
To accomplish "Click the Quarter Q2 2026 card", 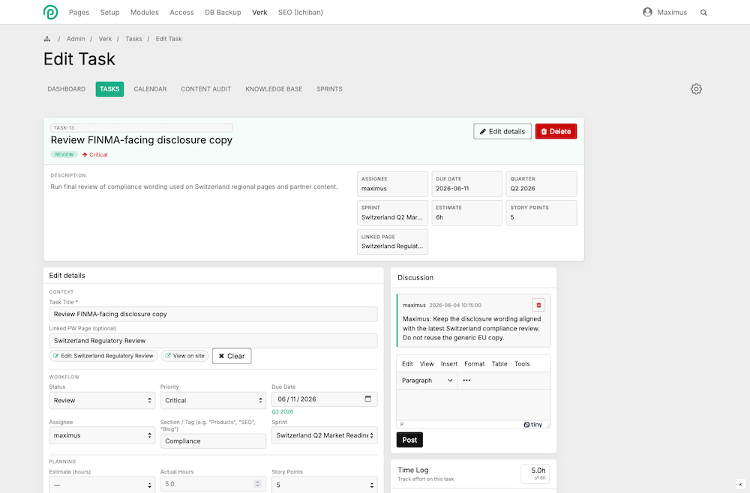I will pos(541,184).
